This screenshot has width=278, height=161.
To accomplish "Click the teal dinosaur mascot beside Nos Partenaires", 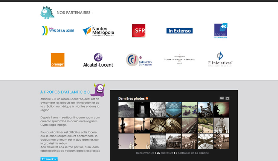I will click(x=47, y=13).
